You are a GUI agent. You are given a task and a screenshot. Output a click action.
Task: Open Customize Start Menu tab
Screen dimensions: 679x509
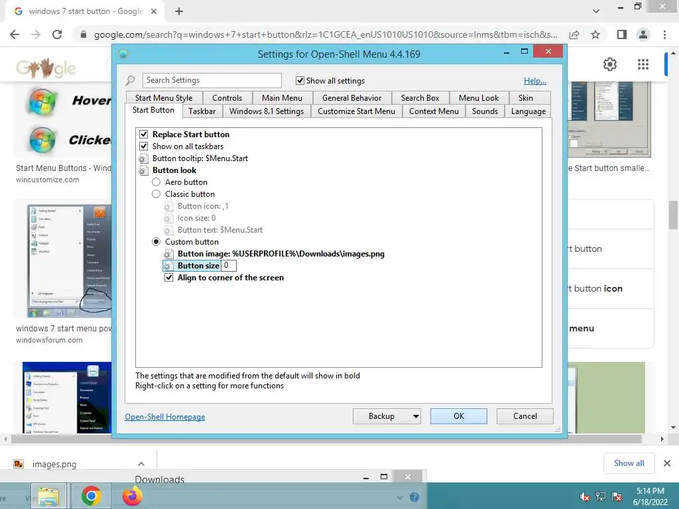(x=356, y=111)
